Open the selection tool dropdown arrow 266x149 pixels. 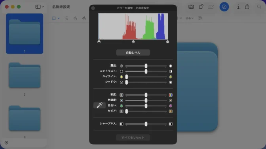coord(59,18)
